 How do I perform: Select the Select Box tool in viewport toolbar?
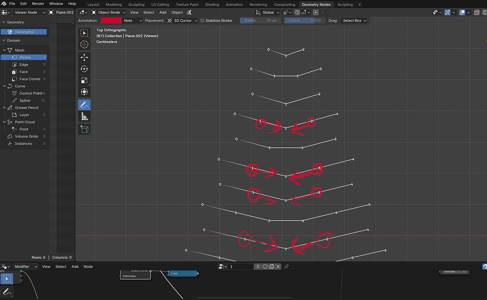(x=84, y=33)
